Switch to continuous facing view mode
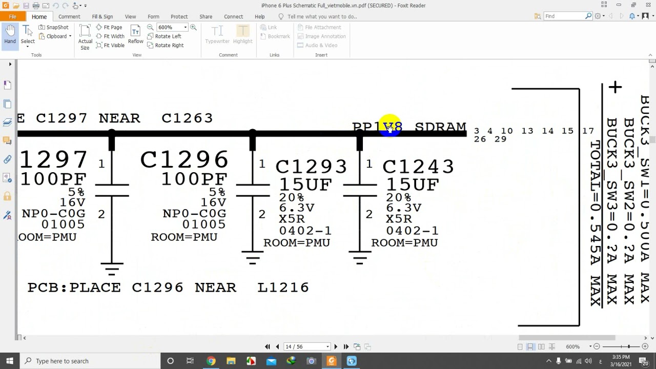The width and height of the screenshot is (656, 369). (552, 347)
